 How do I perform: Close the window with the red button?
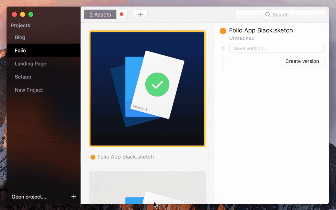tap(14, 14)
